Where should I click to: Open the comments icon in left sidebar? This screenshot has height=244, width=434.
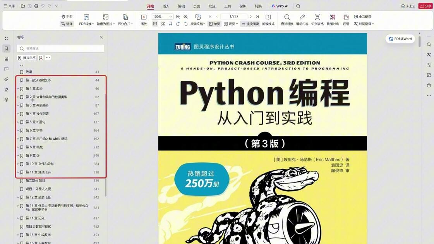(6, 69)
